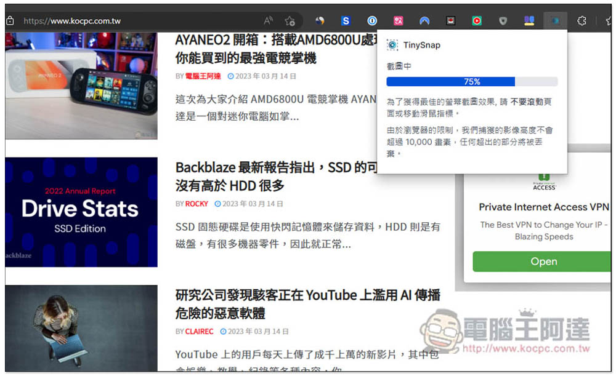This screenshot has height=376, width=616.
Task: Open the AYANEO2 handheld console thumbnail
Action: tap(81, 86)
